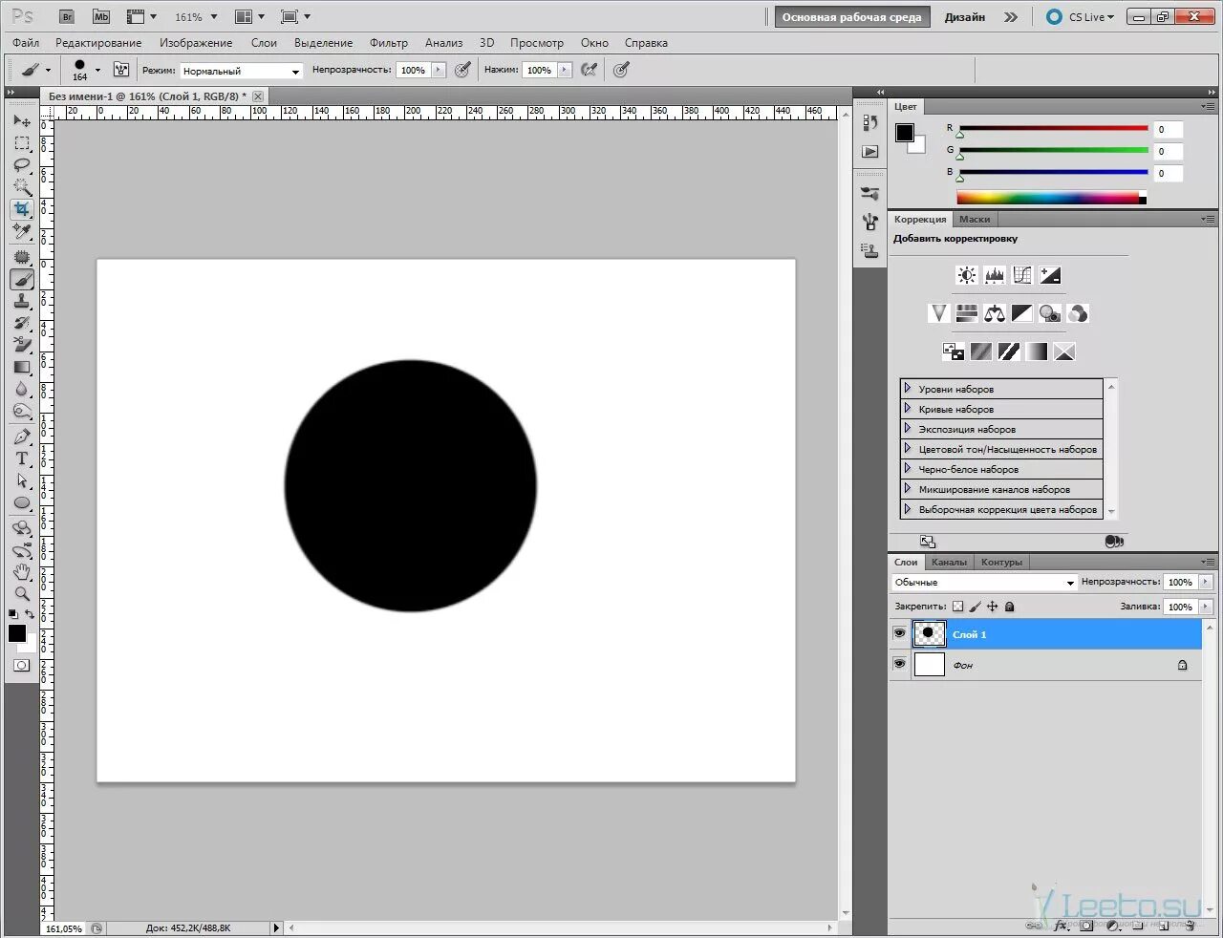Select the Crop tool
The width and height of the screenshot is (1223, 938).
pyautogui.click(x=22, y=209)
